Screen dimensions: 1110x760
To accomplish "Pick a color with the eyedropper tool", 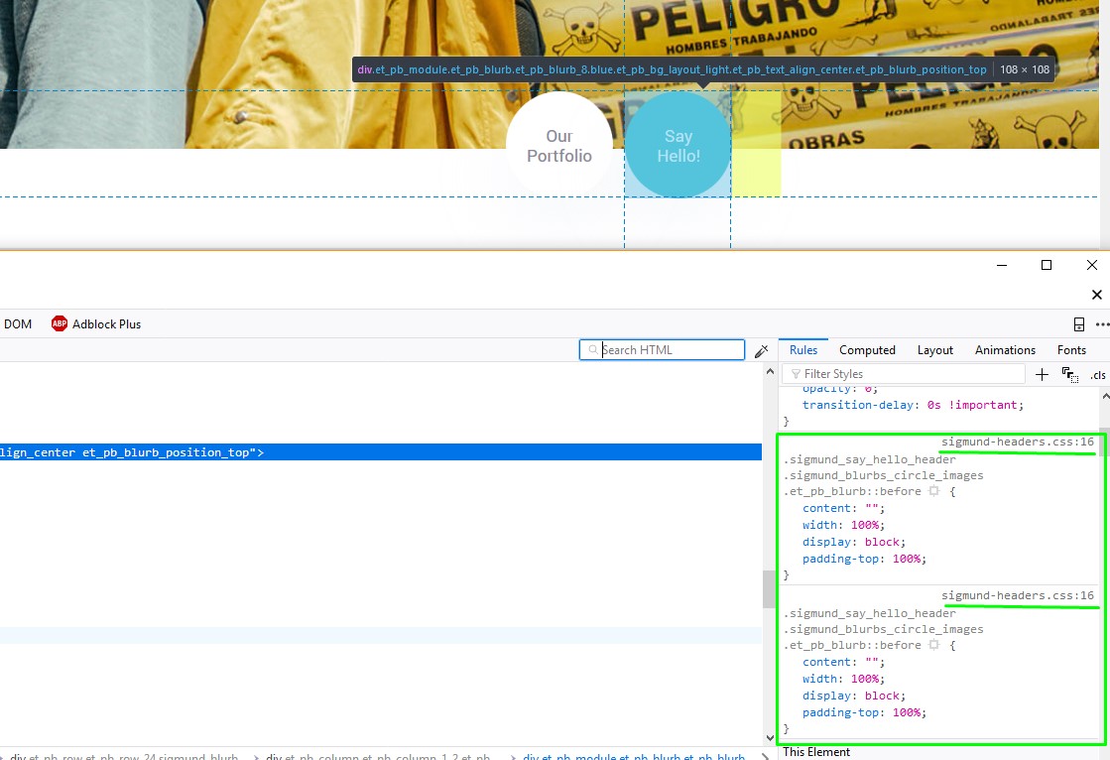I will click(x=762, y=350).
